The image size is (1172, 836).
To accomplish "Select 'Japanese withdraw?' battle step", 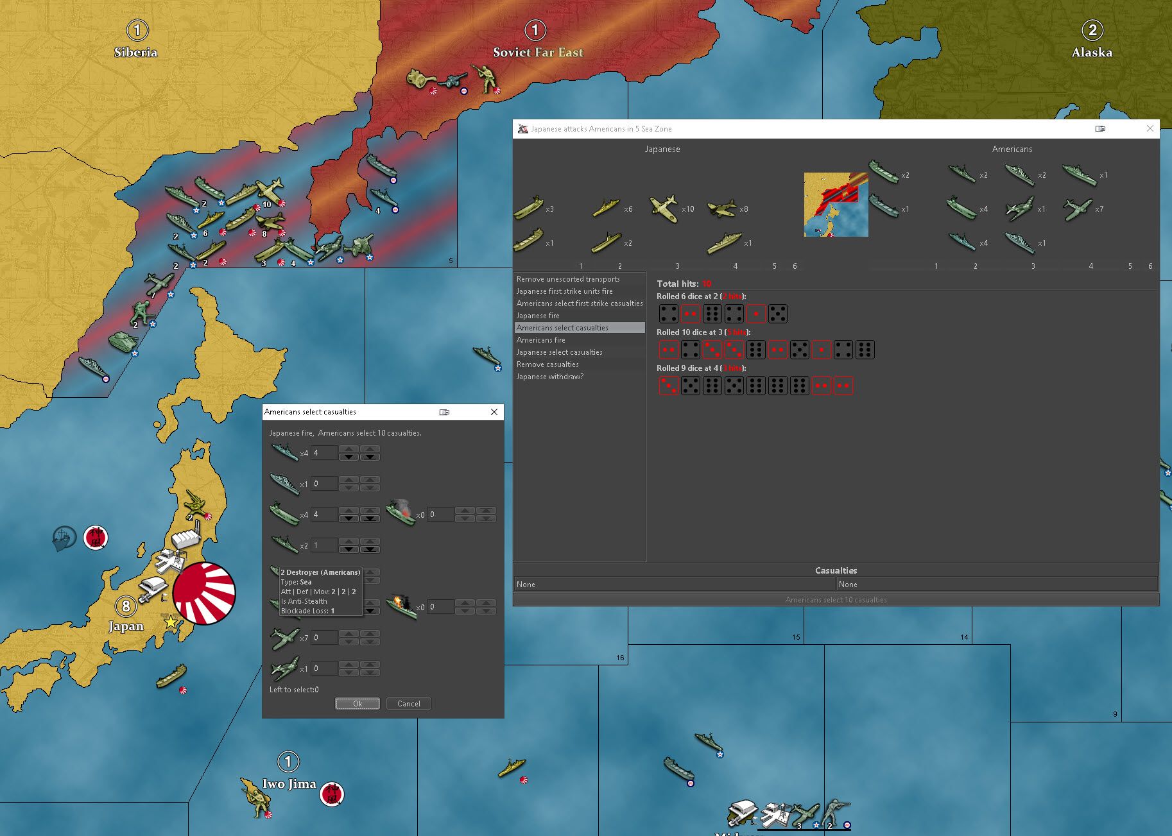I will click(x=580, y=377).
